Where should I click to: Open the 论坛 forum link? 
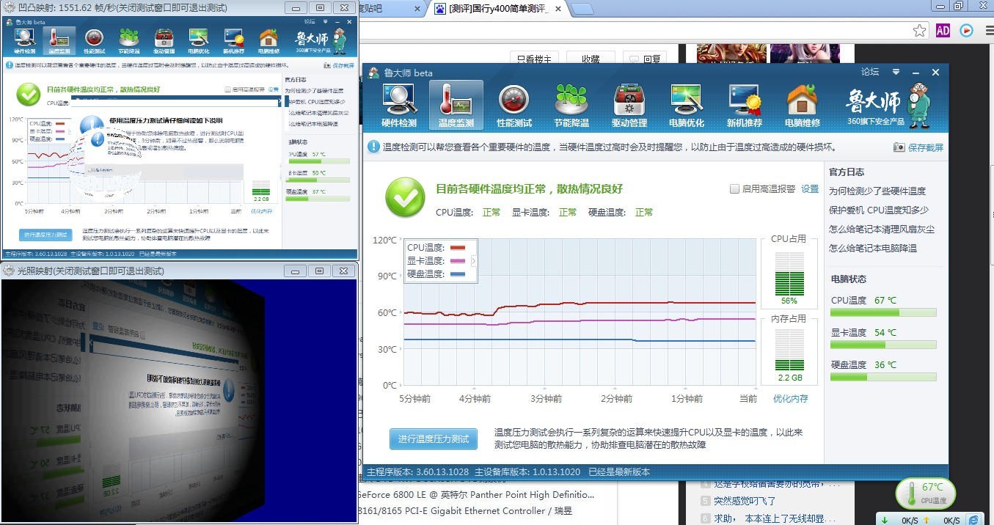click(870, 72)
